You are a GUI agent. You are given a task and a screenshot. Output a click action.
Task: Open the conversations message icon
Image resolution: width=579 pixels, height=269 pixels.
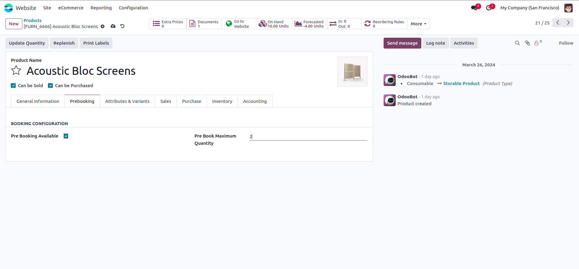(x=474, y=8)
